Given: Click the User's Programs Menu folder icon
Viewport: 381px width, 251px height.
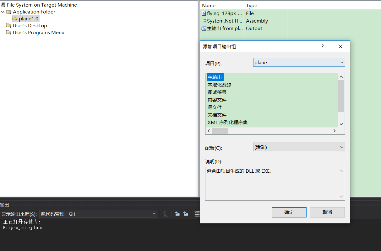Looking at the screenshot, I should coord(9,33).
